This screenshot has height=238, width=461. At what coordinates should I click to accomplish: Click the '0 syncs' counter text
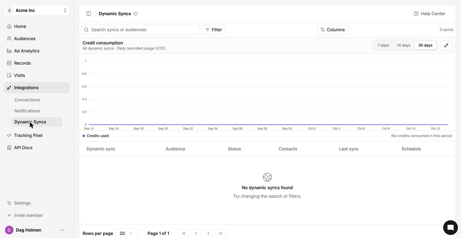[x=446, y=30]
